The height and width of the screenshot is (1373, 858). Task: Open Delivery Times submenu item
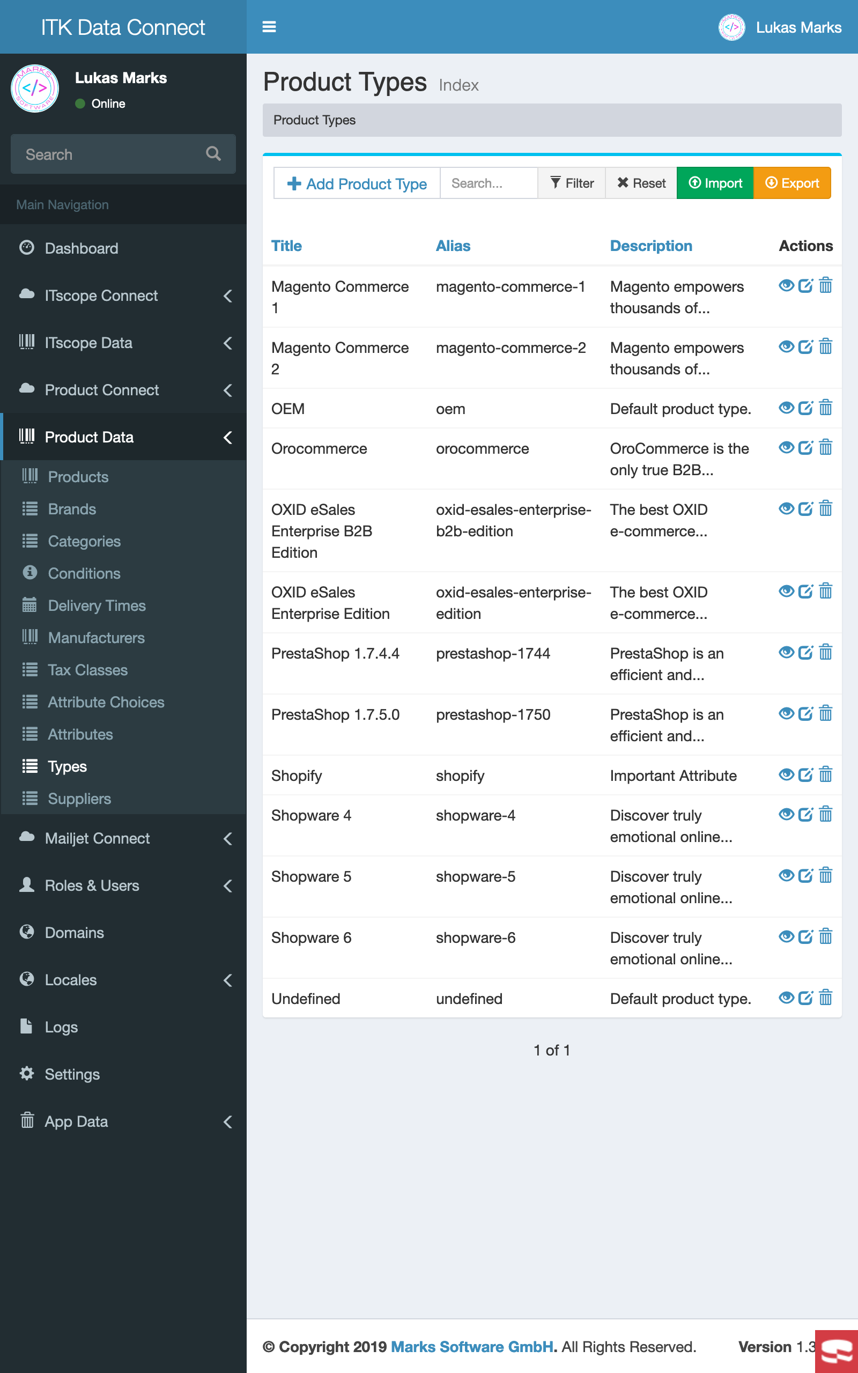(123, 606)
